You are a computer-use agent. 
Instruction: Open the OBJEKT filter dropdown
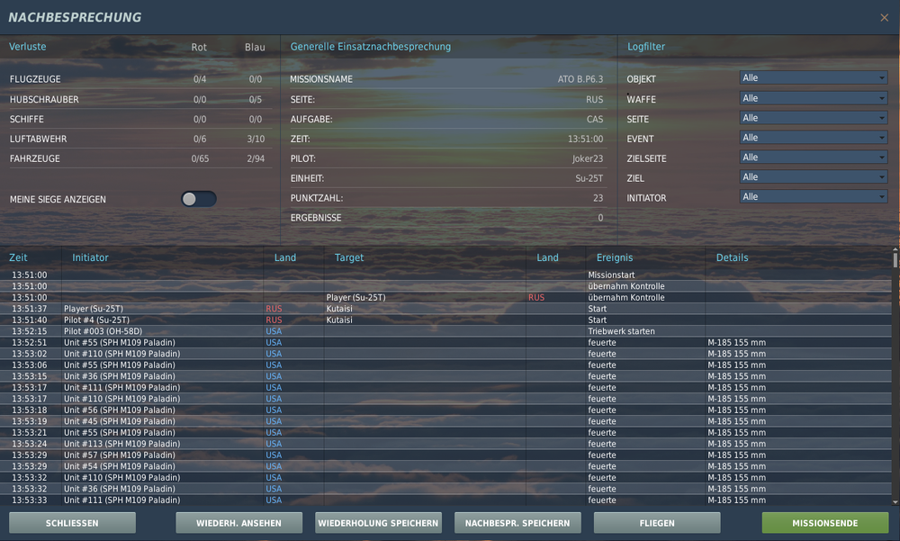click(x=813, y=78)
